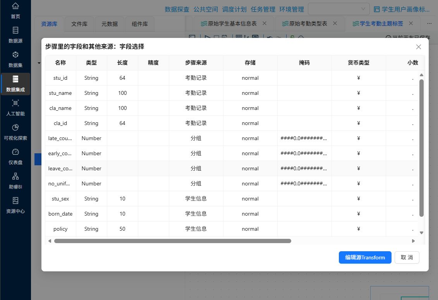
Task: Click the 类型 column header
Action: [91, 63]
